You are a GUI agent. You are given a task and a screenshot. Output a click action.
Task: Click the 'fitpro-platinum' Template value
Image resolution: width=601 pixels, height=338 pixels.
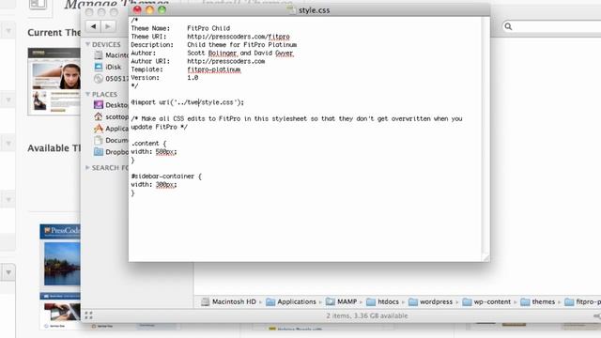[x=214, y=69]
